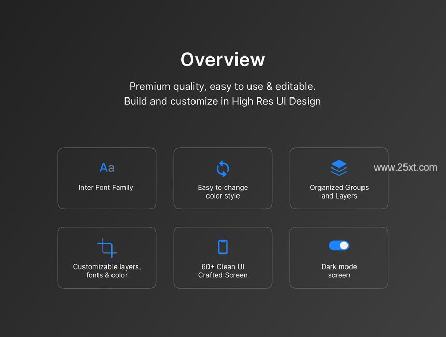Select the 'Easy to change color style' text
The image size is (446, 337).
(222, 192)
